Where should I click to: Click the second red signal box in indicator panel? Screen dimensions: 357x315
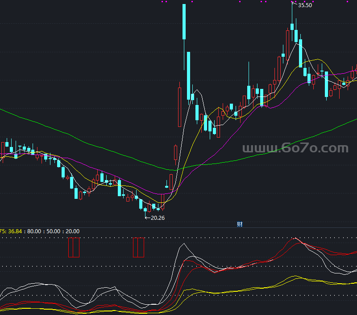138,248
